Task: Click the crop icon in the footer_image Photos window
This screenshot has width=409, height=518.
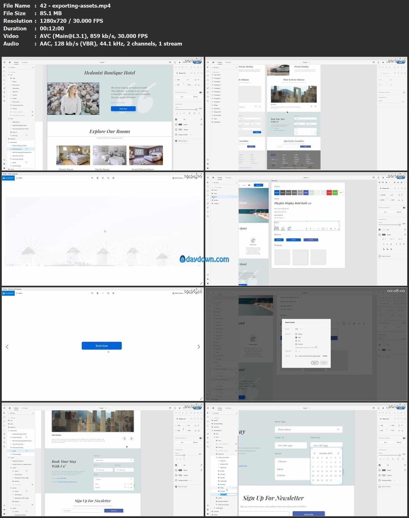Action: coord(113,178)
